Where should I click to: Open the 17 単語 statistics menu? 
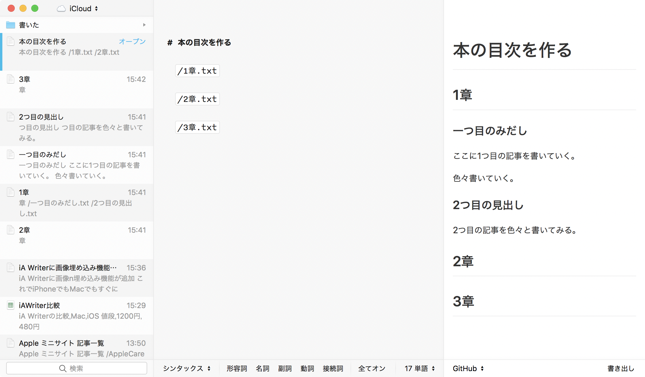(419, 368)
